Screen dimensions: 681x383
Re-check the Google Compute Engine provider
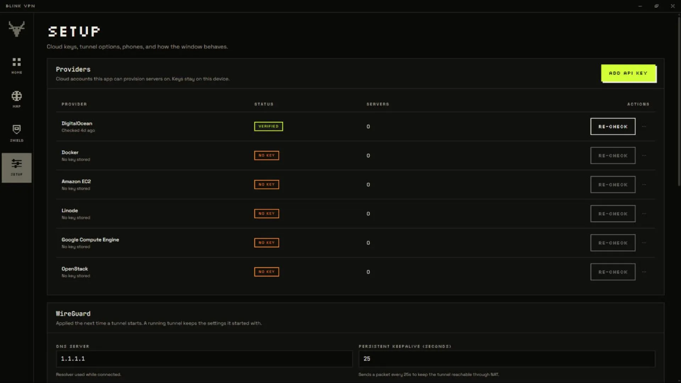click(x=613, y=243)
